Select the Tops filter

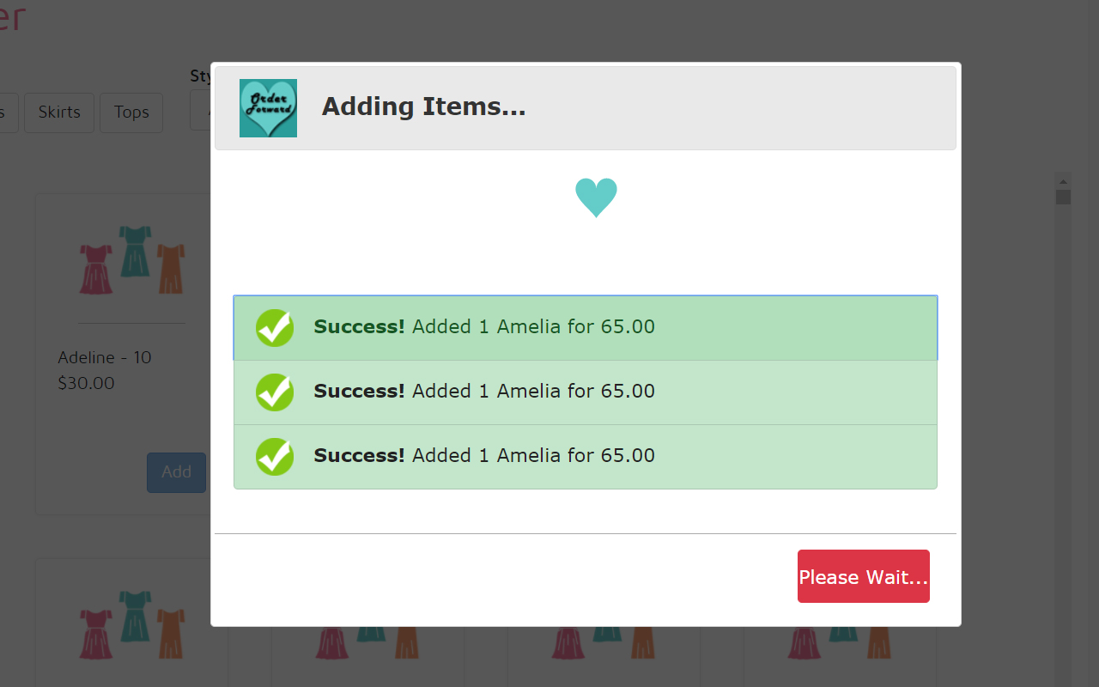point(131,112)
